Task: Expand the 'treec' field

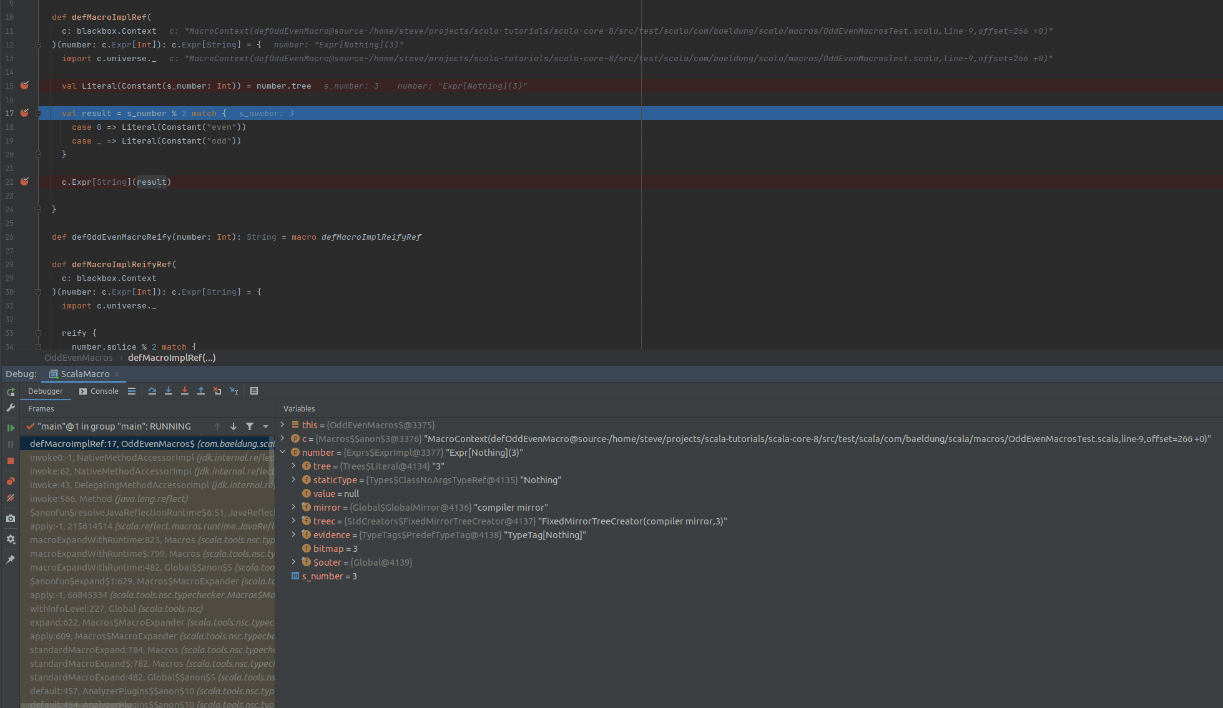Action: pos(294,521)
